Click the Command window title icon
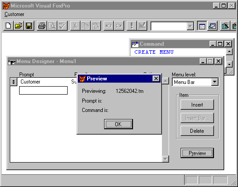Screen dimensions: 238x187 pos(135,44)
